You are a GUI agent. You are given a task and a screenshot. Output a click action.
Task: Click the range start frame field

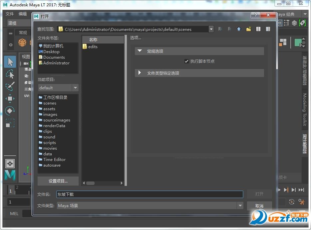pos(18,202)
